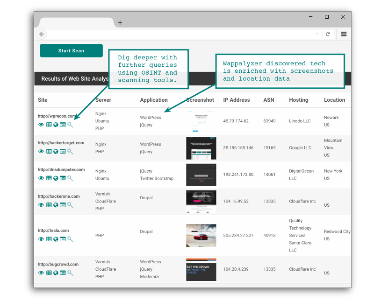Click the IP Address column header

(237, 100)
